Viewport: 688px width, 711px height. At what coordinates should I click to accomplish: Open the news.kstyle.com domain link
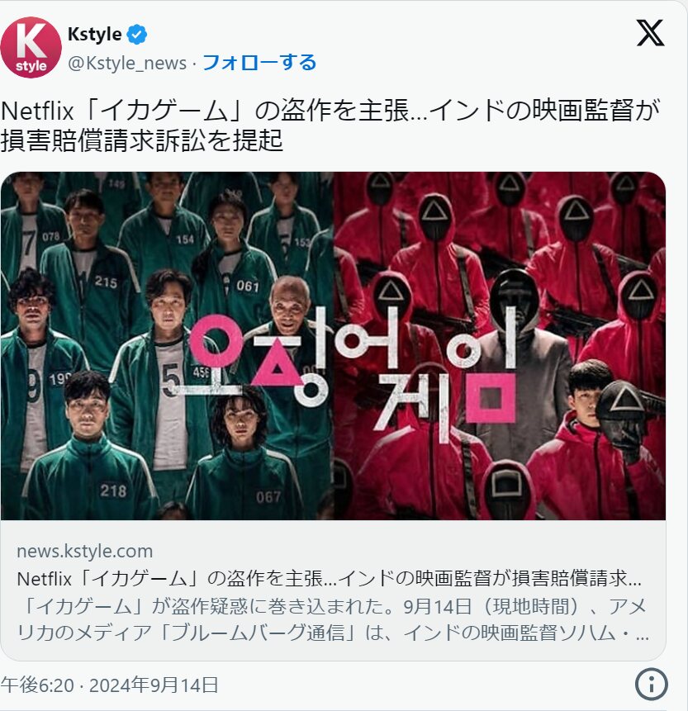(85, 552)
